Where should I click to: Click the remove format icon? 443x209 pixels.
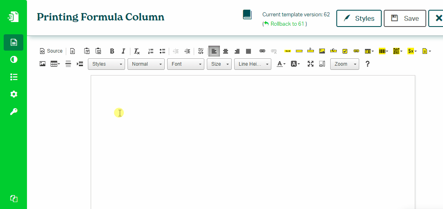click(x=137, y=51)
